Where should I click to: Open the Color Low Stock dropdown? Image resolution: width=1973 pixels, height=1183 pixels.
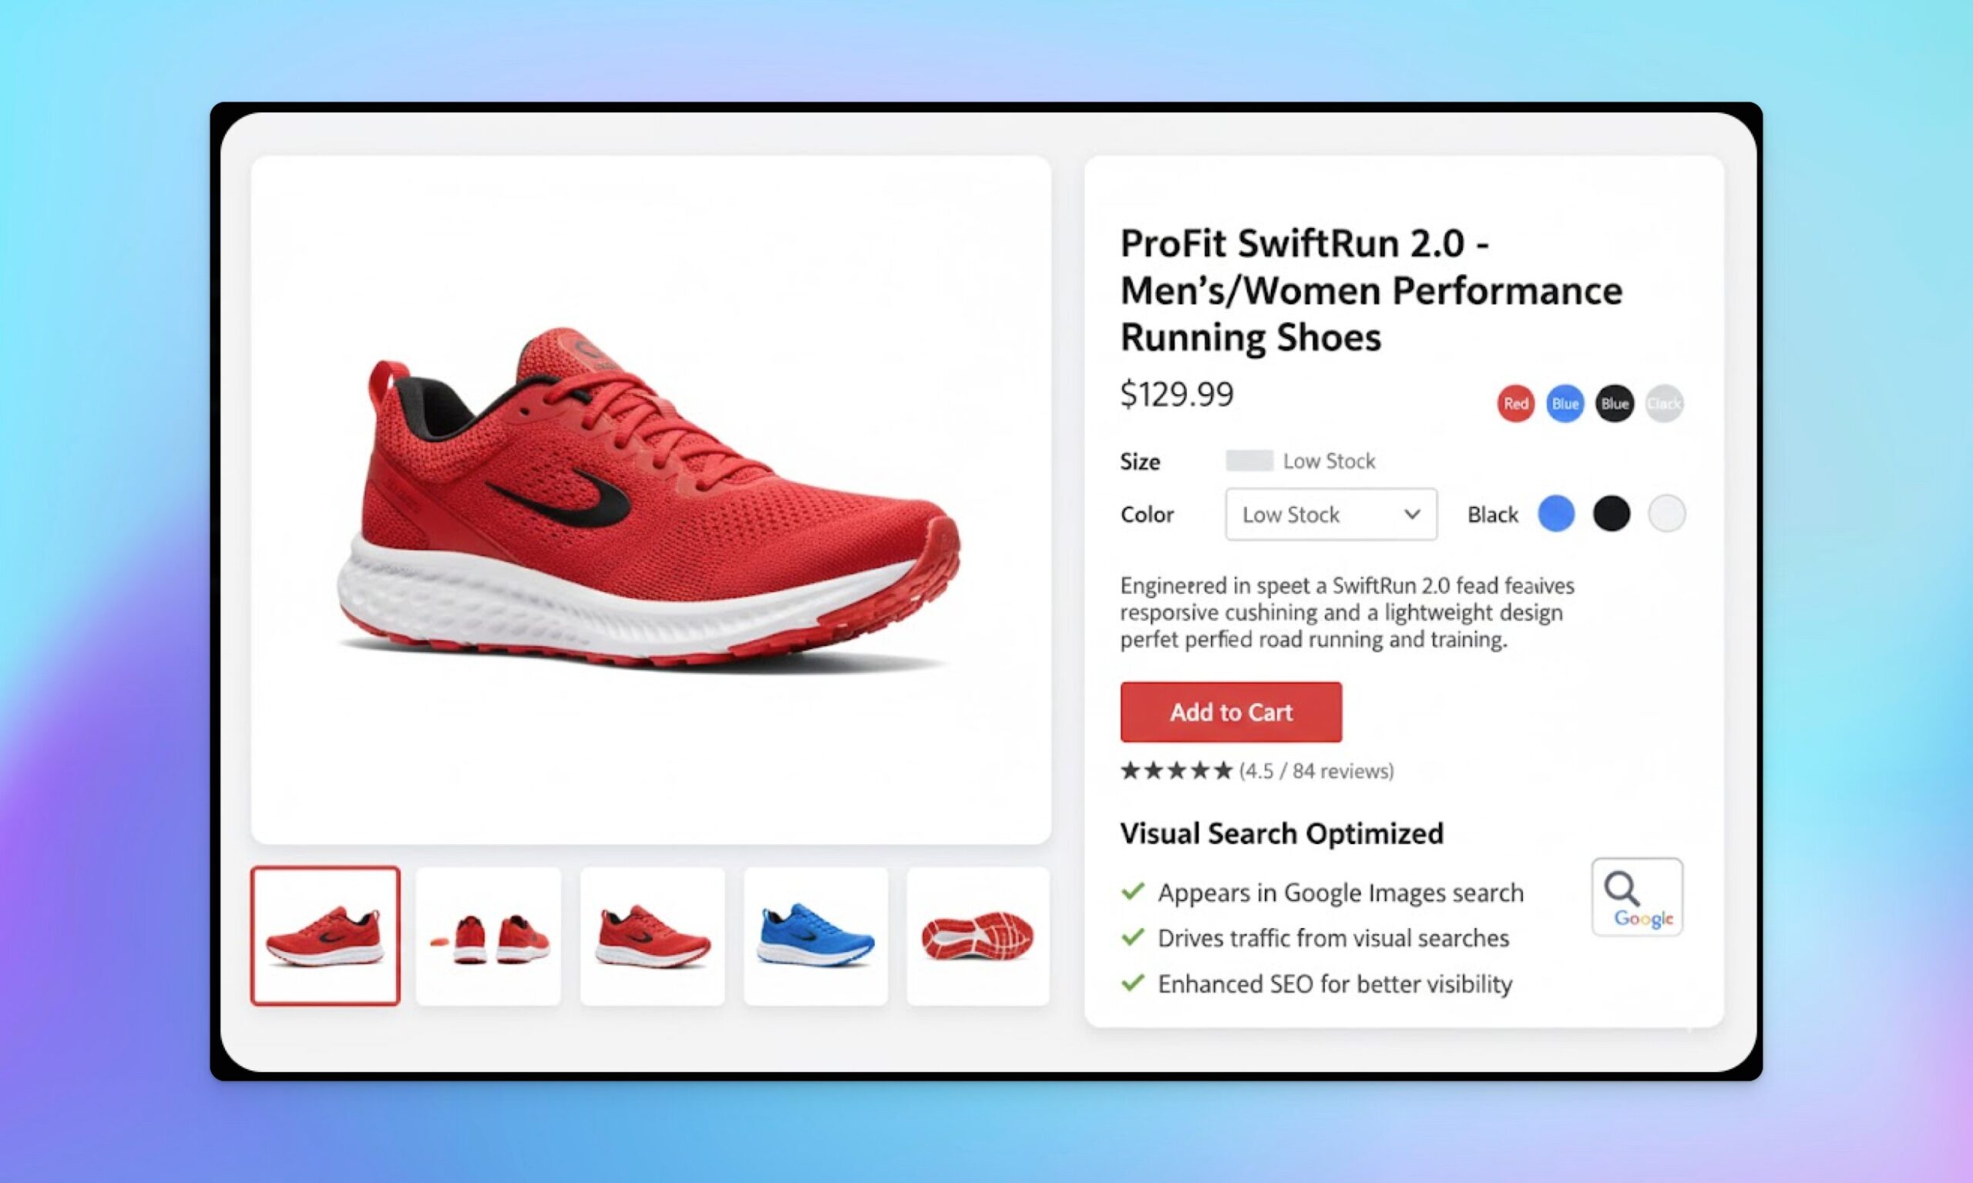[1331, 514]
